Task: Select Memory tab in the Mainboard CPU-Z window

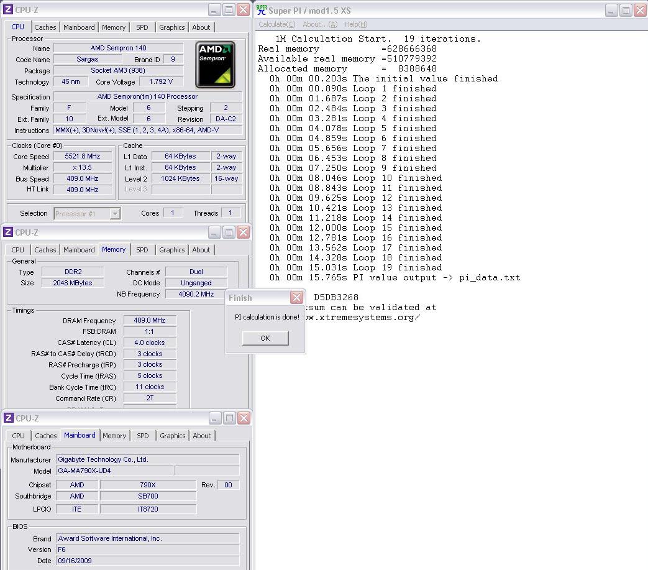Action: pos(114,436)
